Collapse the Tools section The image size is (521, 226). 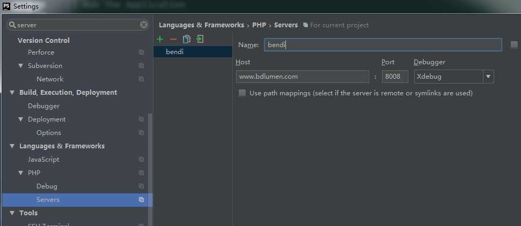tap(12, 213)
